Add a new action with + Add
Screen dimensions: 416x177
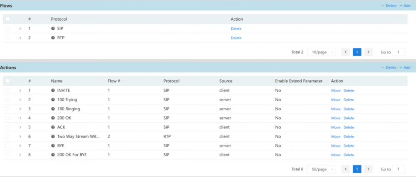tap(405, 68)
